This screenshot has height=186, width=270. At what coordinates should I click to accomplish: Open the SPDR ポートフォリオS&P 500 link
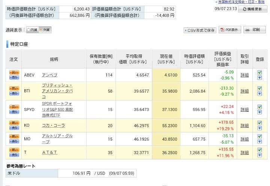(x=57, y=109)
